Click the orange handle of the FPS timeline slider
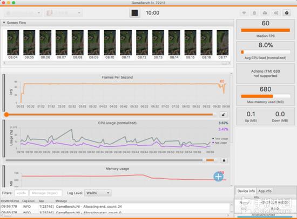This screenshot has width=297, height=219. click(6, 115)
